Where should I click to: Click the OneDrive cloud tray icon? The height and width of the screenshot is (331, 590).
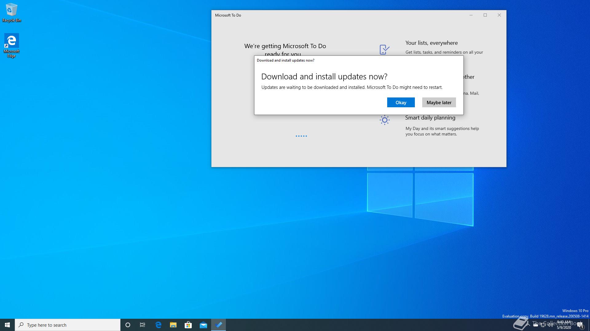536,325
